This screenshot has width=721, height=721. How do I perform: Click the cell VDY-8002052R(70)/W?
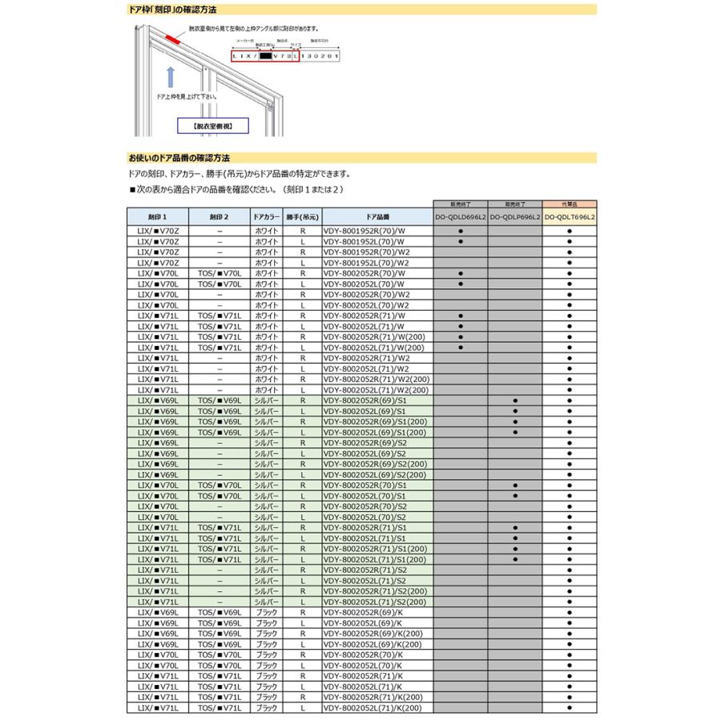click(377, 273)
